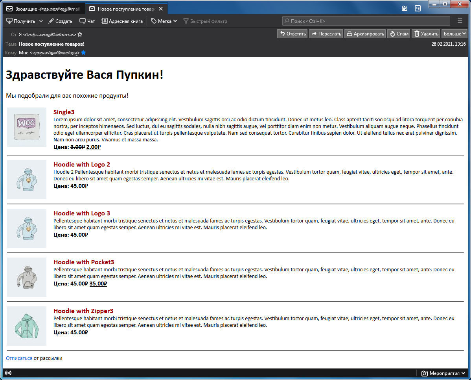The height and width of the screenshot is (380, 471).
Task: Expand the Больше actions dropdown
Action: 454,34
